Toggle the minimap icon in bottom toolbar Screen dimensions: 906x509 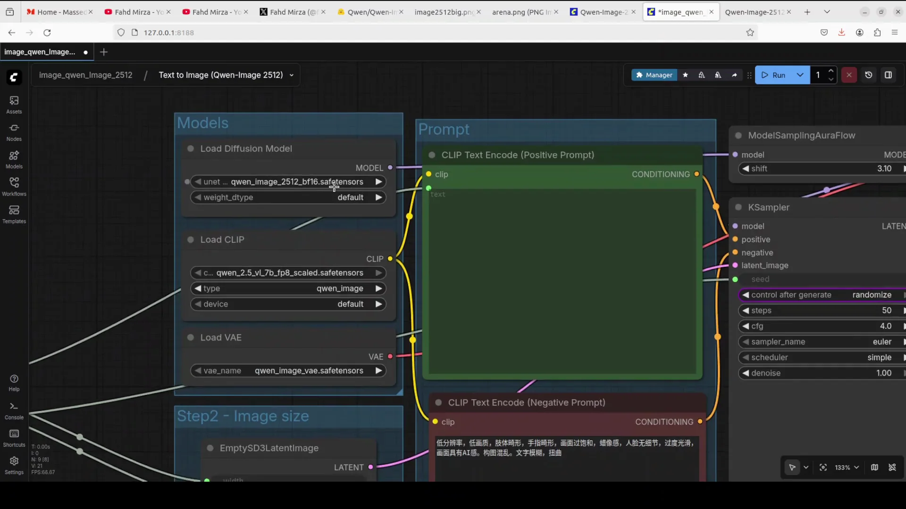[x=874, y=468]
